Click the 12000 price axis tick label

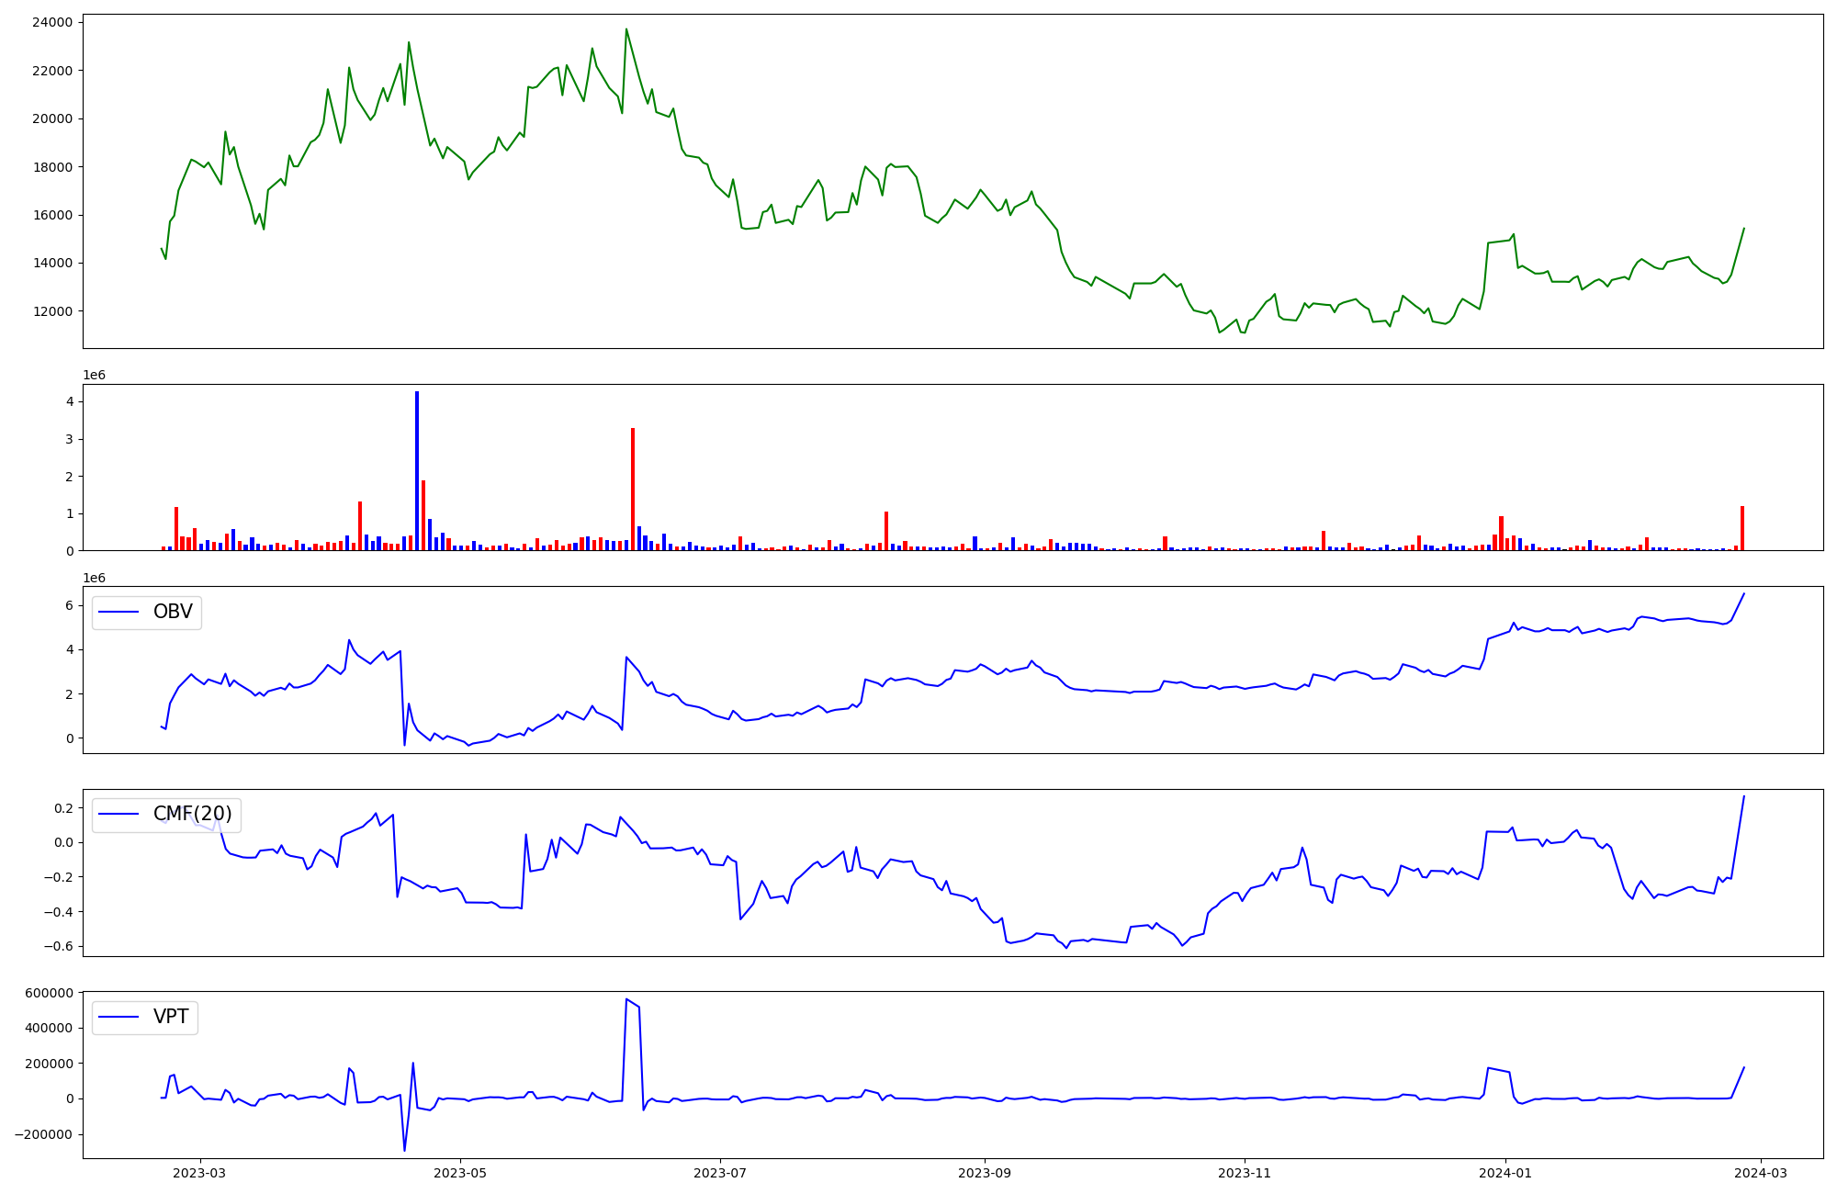52,311
